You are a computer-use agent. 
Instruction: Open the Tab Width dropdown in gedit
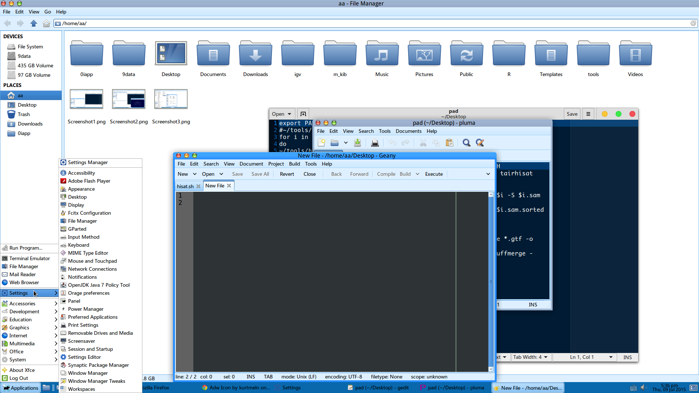530,357
